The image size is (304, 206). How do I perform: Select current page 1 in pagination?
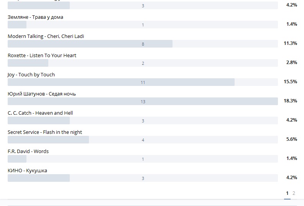pos(287,193)
